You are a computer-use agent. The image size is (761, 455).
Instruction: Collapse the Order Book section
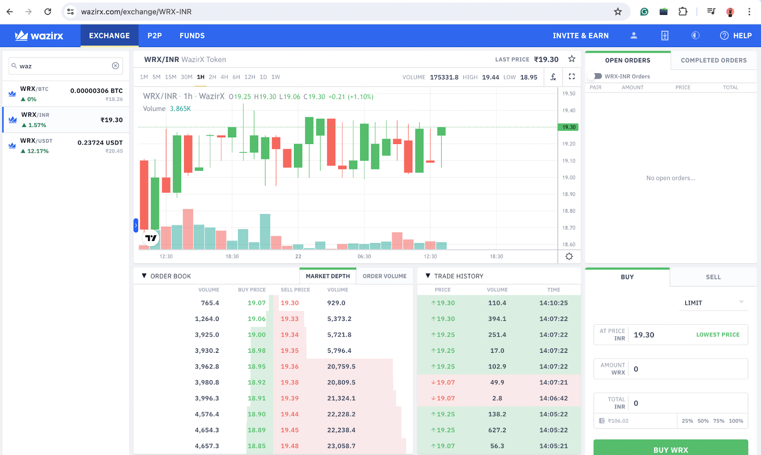[144, 276]
